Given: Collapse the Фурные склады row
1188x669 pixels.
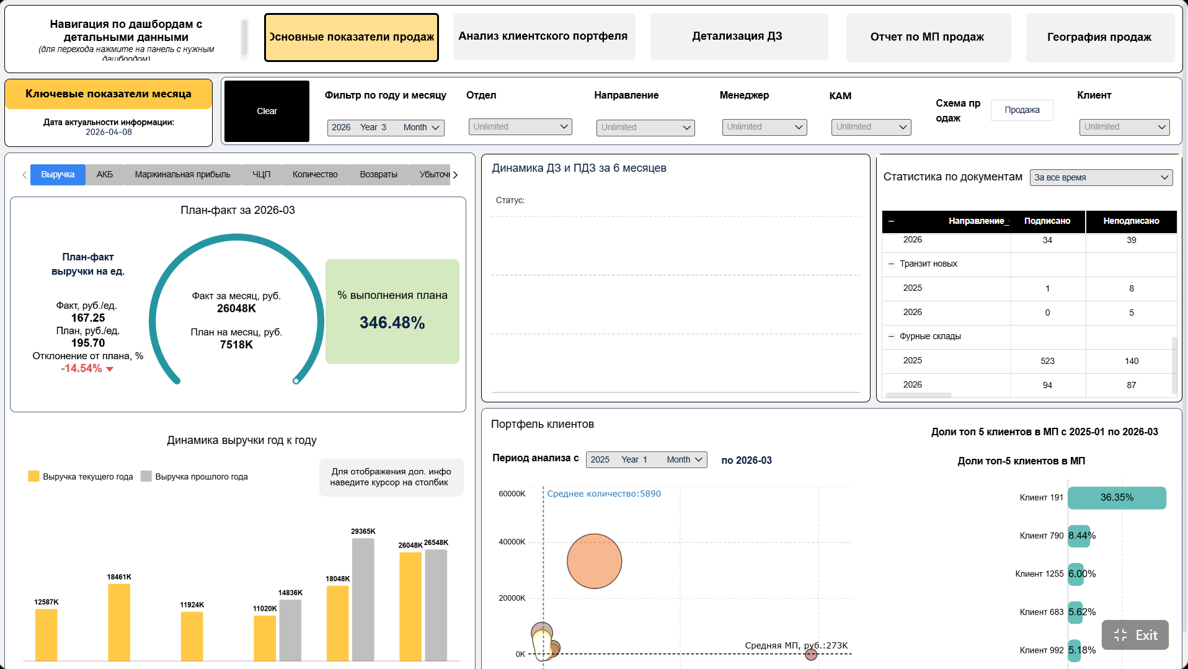Looking at the screenshot, I should (x=891, y=337).
